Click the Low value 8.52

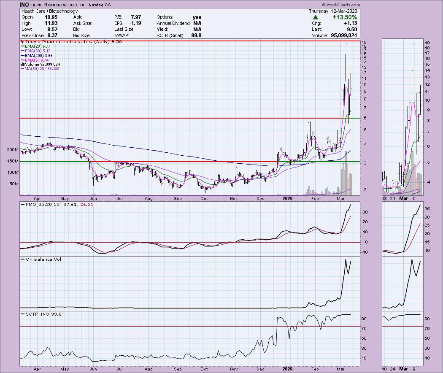[x=53, y=30]
